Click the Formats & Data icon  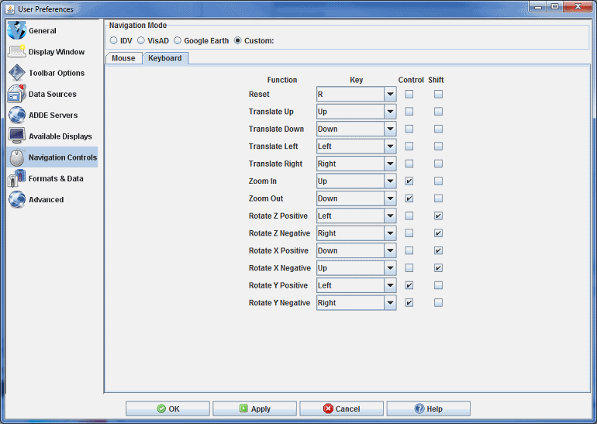point(16,178)
